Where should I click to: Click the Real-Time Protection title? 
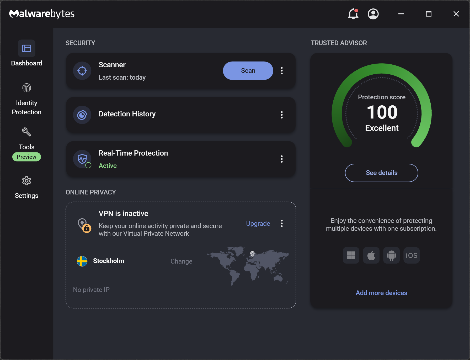pyautogui.click(x=133, y=153)
